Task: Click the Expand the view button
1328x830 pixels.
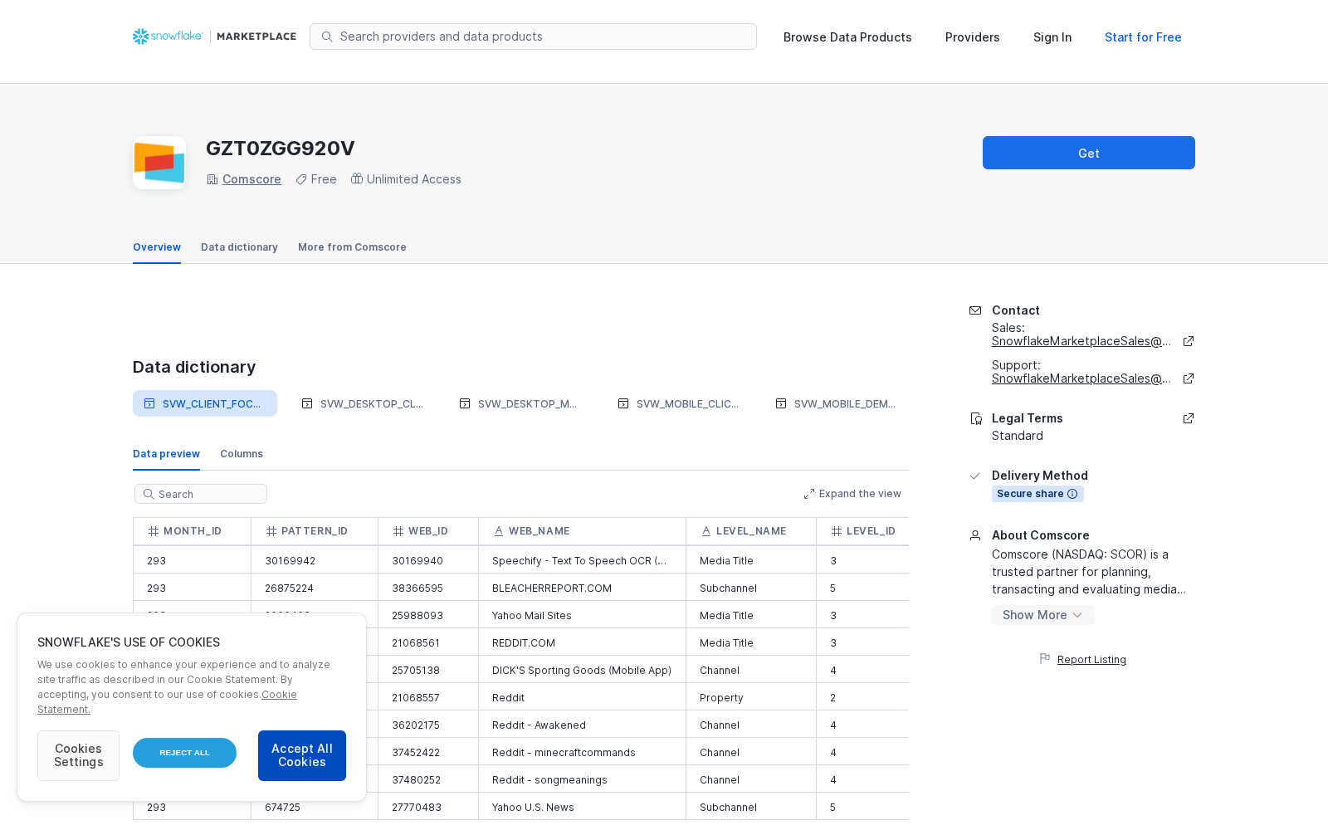Action: (x=852, y=494)
